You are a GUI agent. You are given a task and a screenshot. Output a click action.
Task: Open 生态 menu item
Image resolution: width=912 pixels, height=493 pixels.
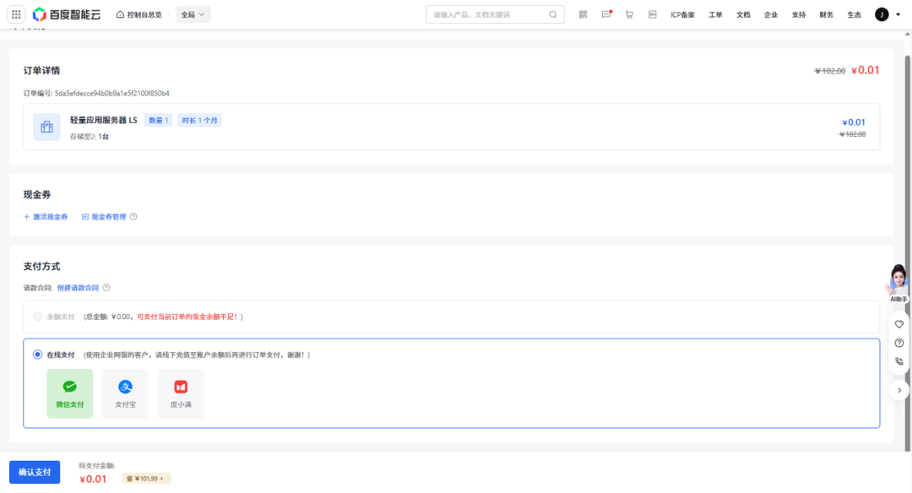coord(854,14)
